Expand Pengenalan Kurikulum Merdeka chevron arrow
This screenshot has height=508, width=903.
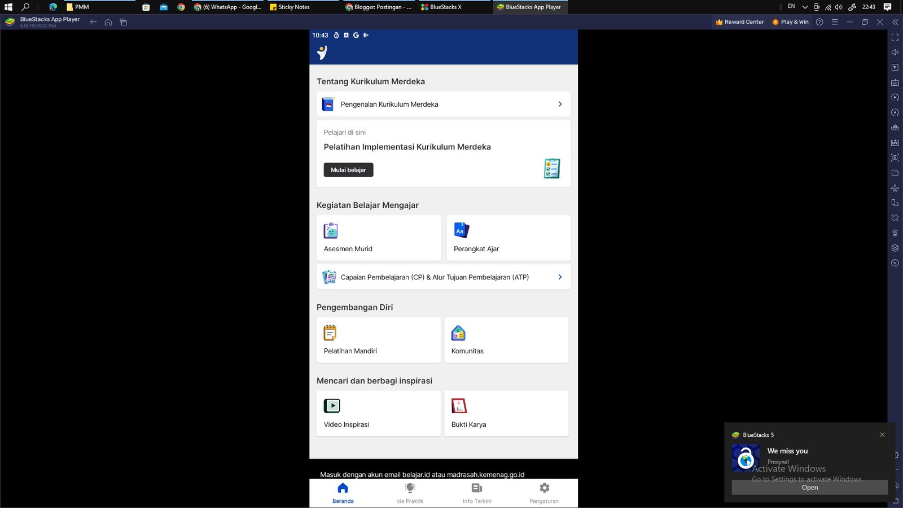[560, 104]
